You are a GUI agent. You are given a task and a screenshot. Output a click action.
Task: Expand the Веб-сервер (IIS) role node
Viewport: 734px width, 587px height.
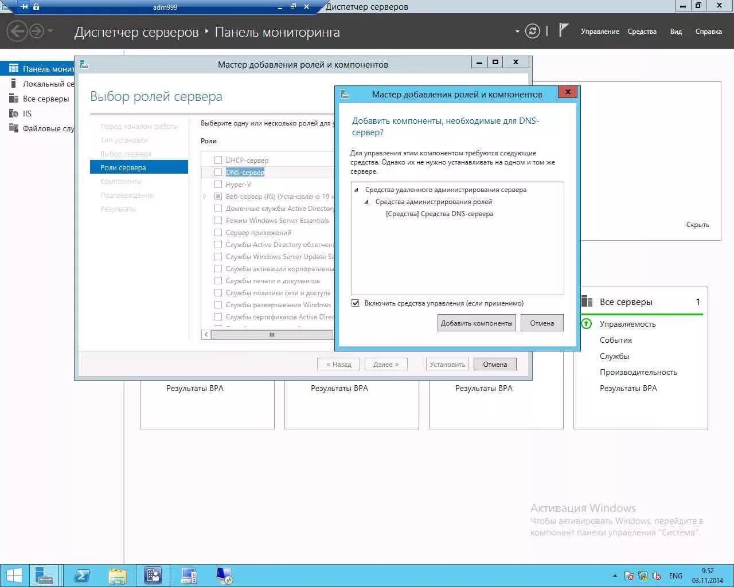click(205, 197)
